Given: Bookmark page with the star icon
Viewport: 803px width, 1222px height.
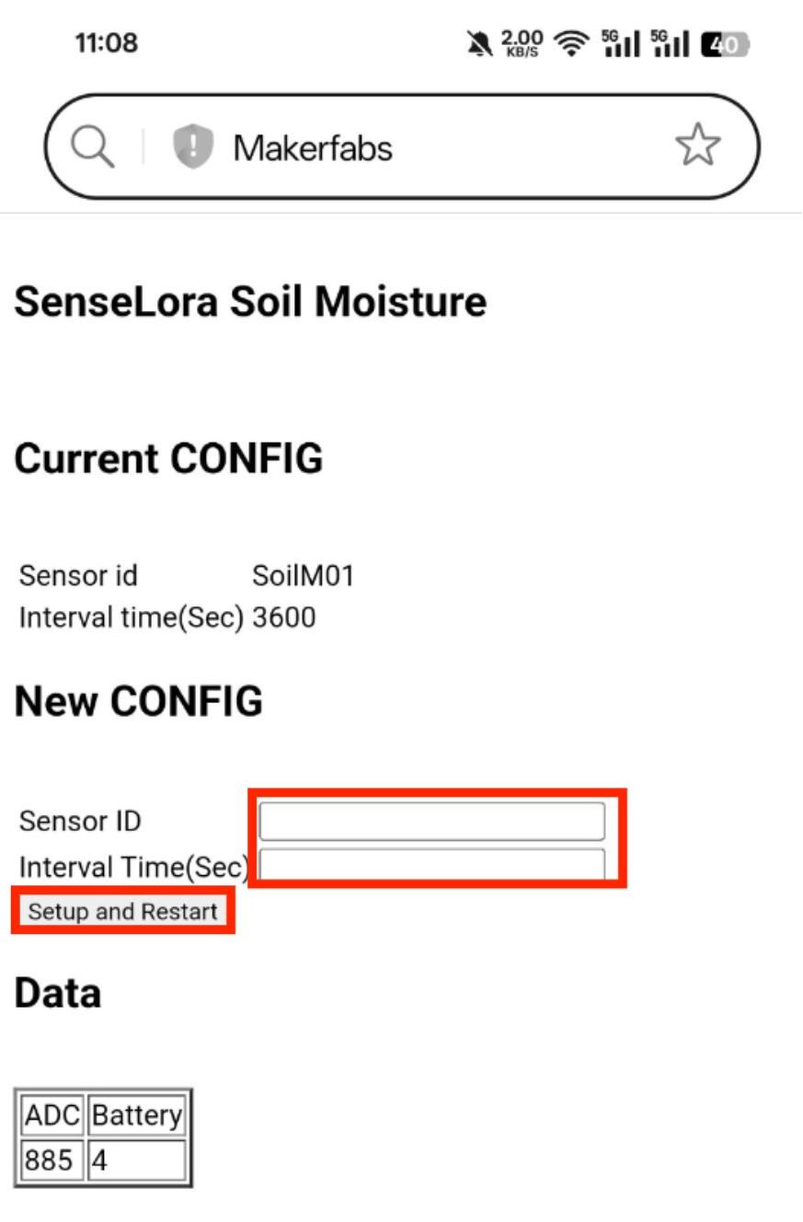Looking at the screenshot, I should point(698,145).
